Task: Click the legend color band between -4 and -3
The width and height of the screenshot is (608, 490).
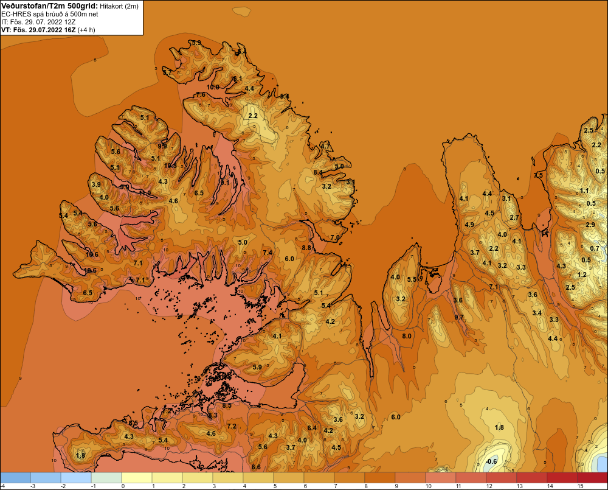Action: coord(15,477)
